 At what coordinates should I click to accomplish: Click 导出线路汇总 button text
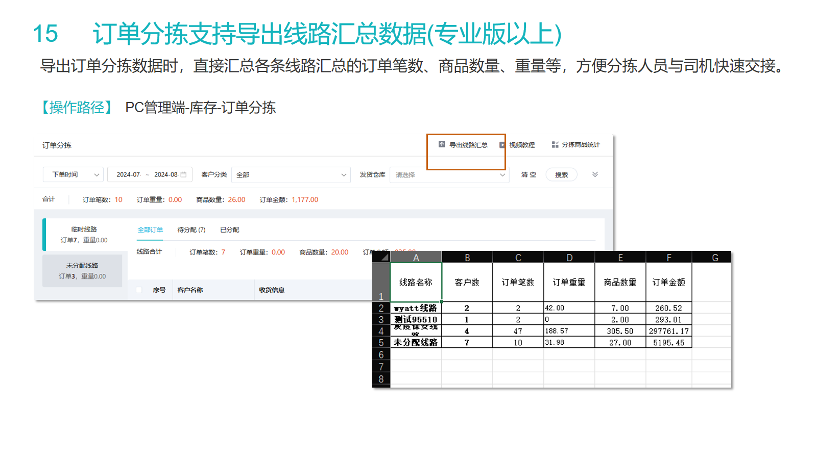[468, 145]
